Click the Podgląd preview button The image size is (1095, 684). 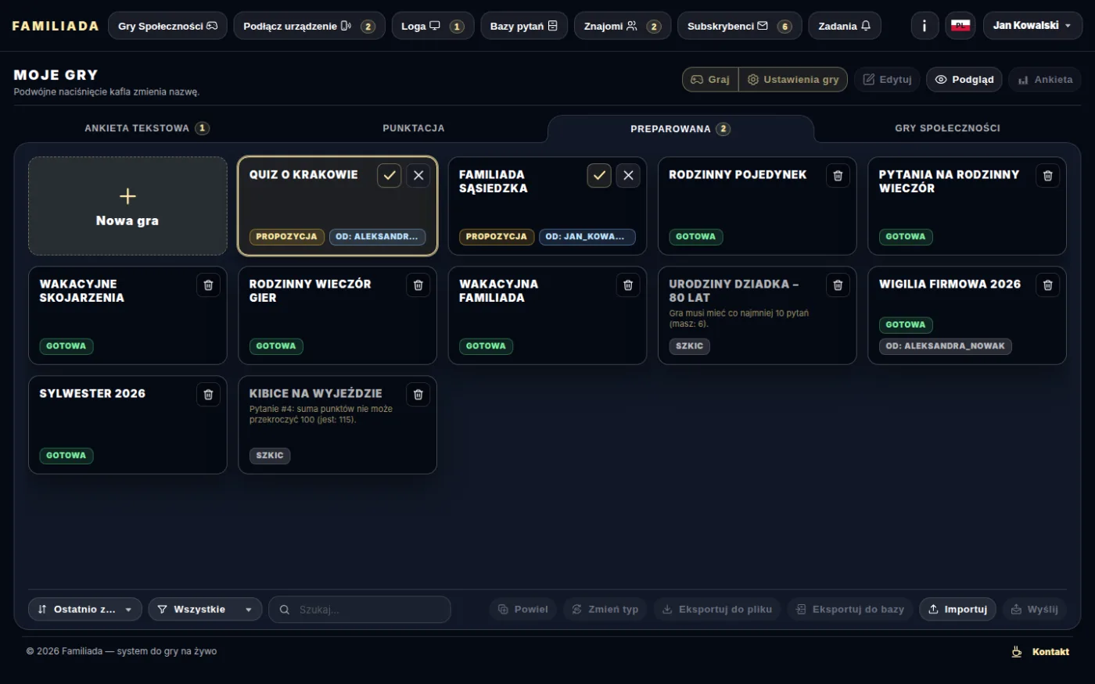964,80
